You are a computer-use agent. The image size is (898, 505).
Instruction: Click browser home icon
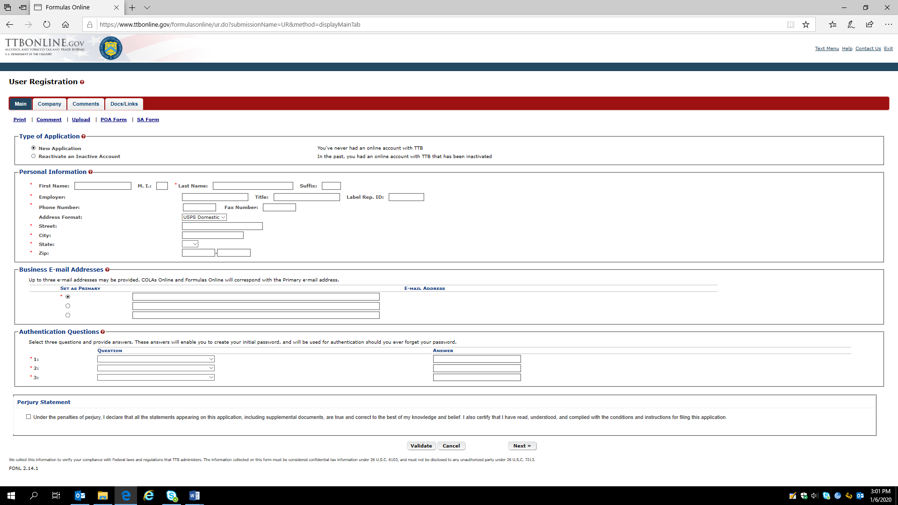[x=65, y=24]
